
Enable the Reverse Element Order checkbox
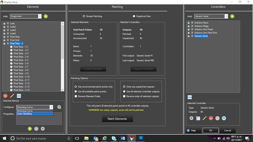click(x=76, y=96)
